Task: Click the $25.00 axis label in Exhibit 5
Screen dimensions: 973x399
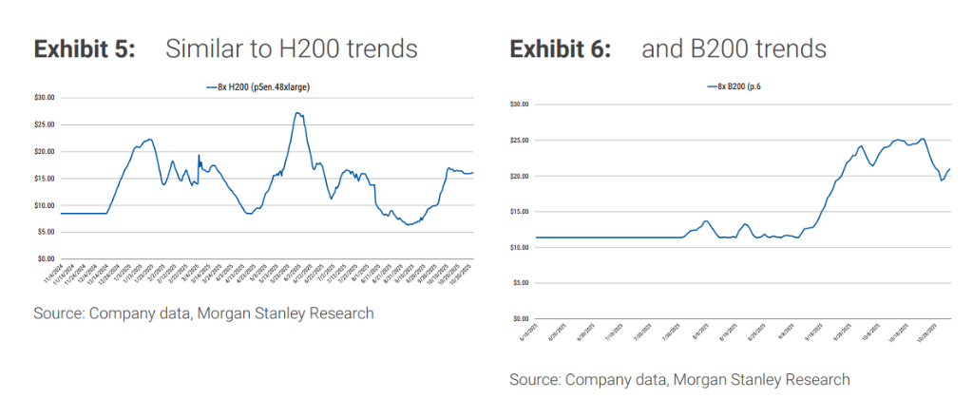Action: coord(47,124)
